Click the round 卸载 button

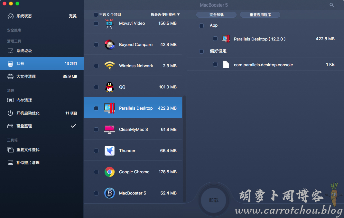pos(213,200)
